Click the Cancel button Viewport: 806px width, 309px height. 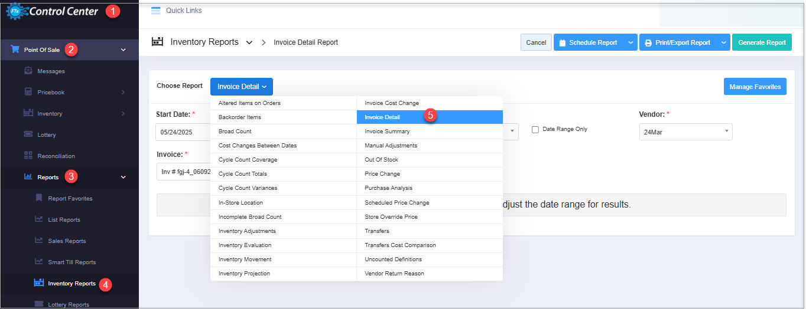536,42
